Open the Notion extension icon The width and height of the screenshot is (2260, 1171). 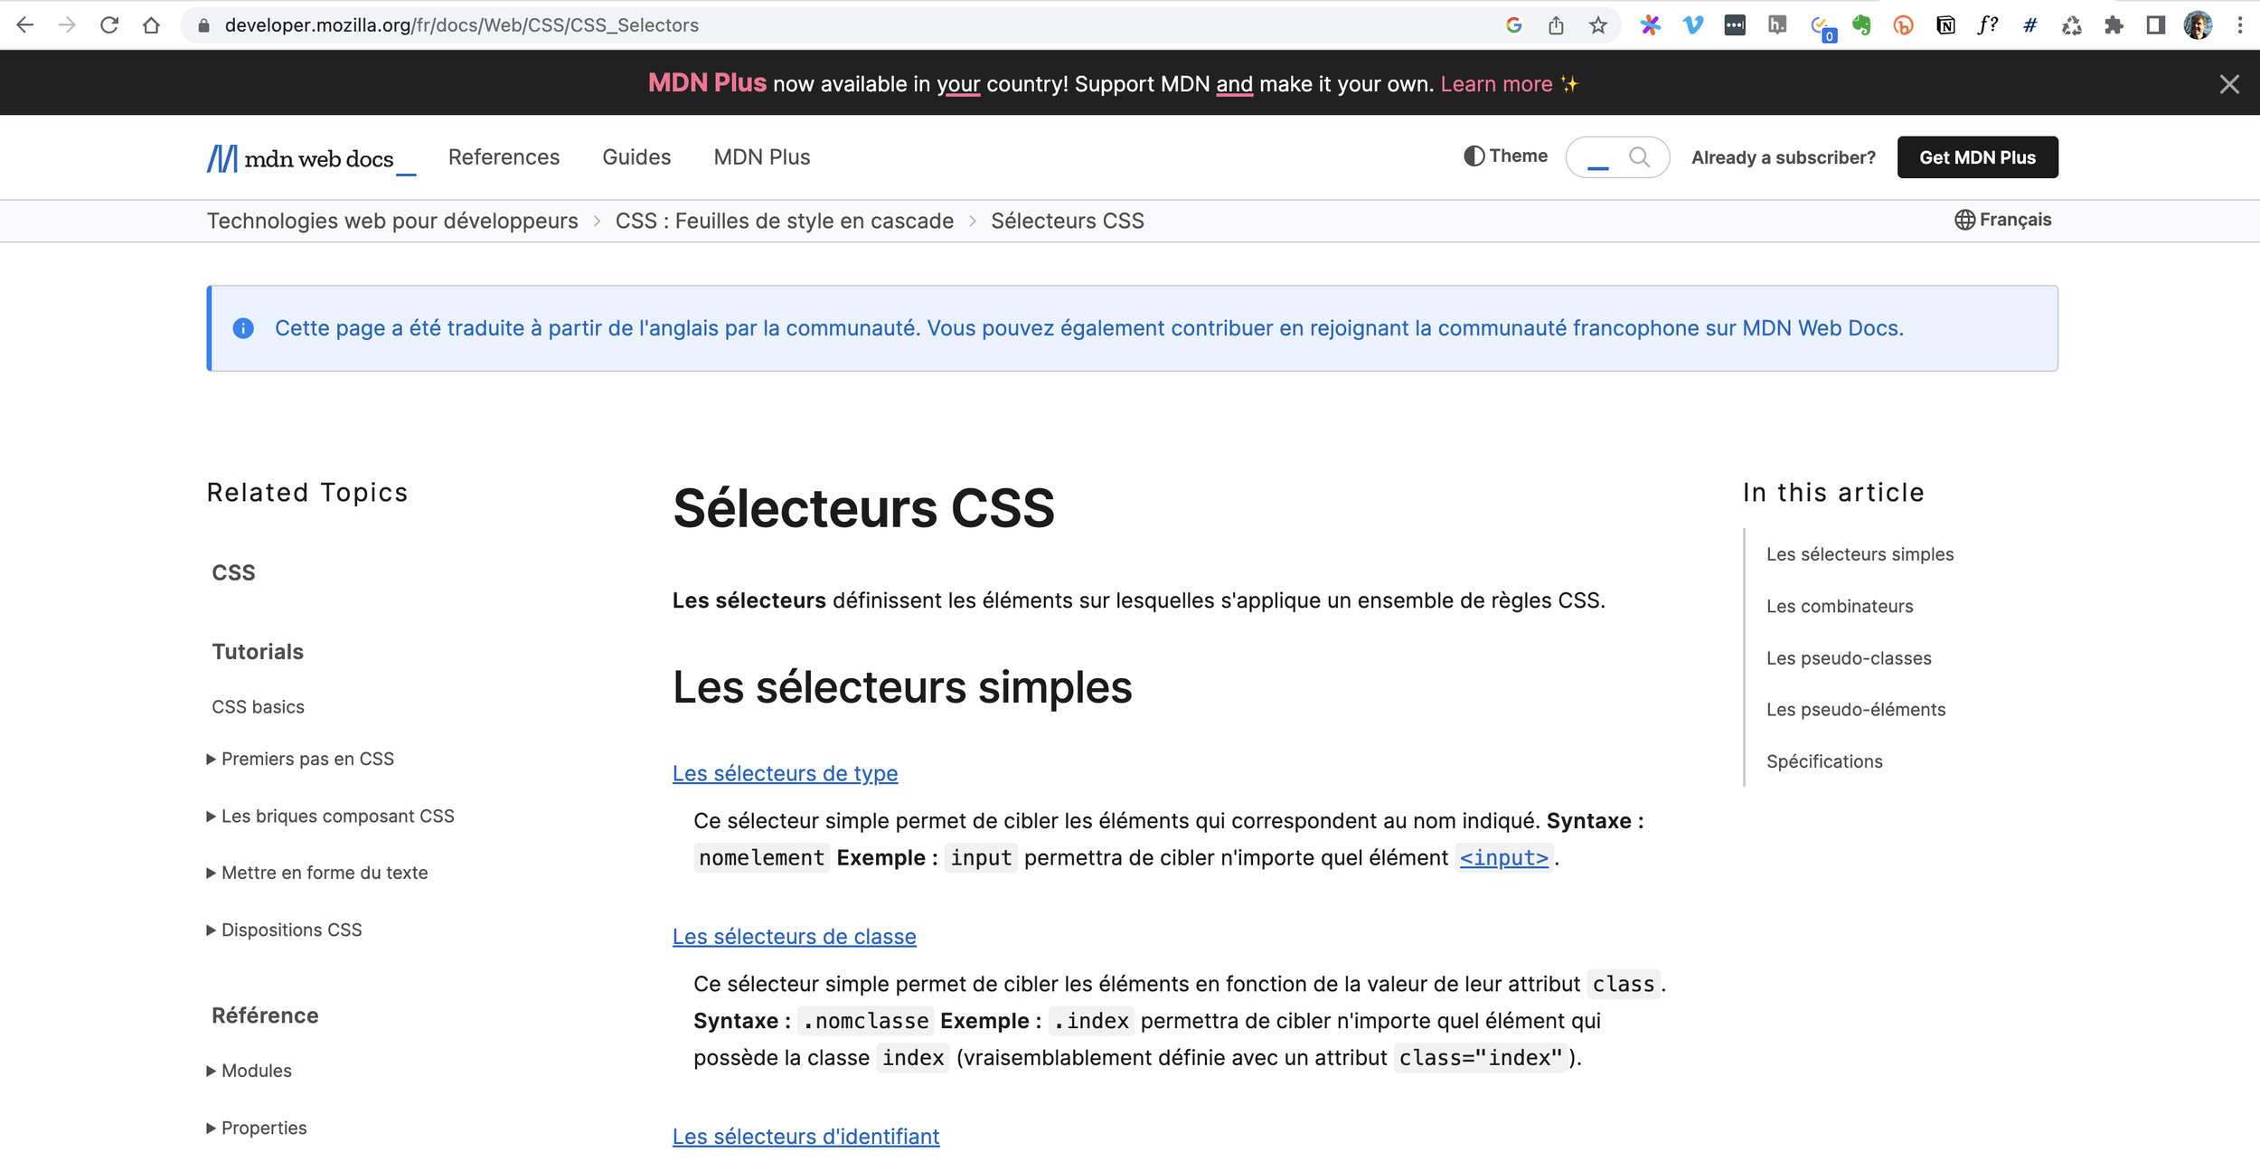(x=1945, y=25)
